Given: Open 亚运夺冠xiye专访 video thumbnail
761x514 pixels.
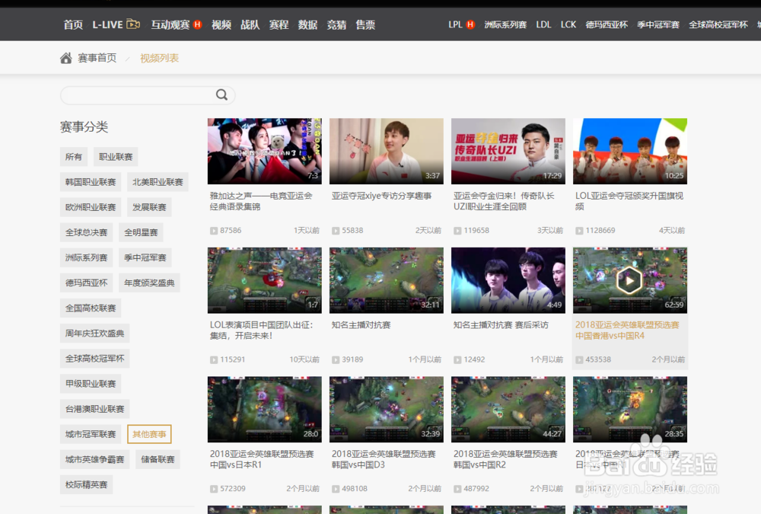Looking at the screenshot, I should pos(387,151).
